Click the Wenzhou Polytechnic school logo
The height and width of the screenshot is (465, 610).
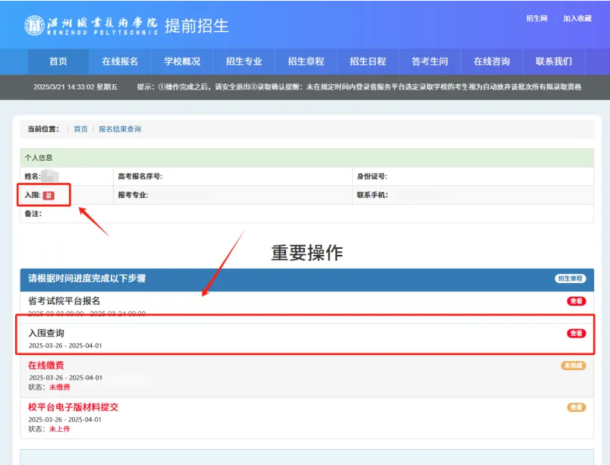(x=91, y=25)
